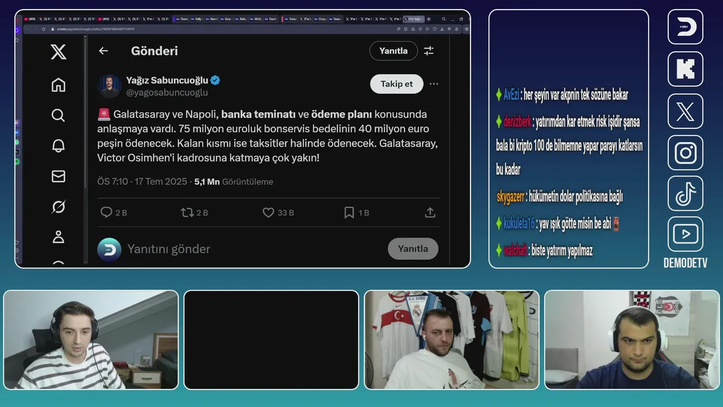
Task: Click chat username skygazerr
Action: (511, 197)
